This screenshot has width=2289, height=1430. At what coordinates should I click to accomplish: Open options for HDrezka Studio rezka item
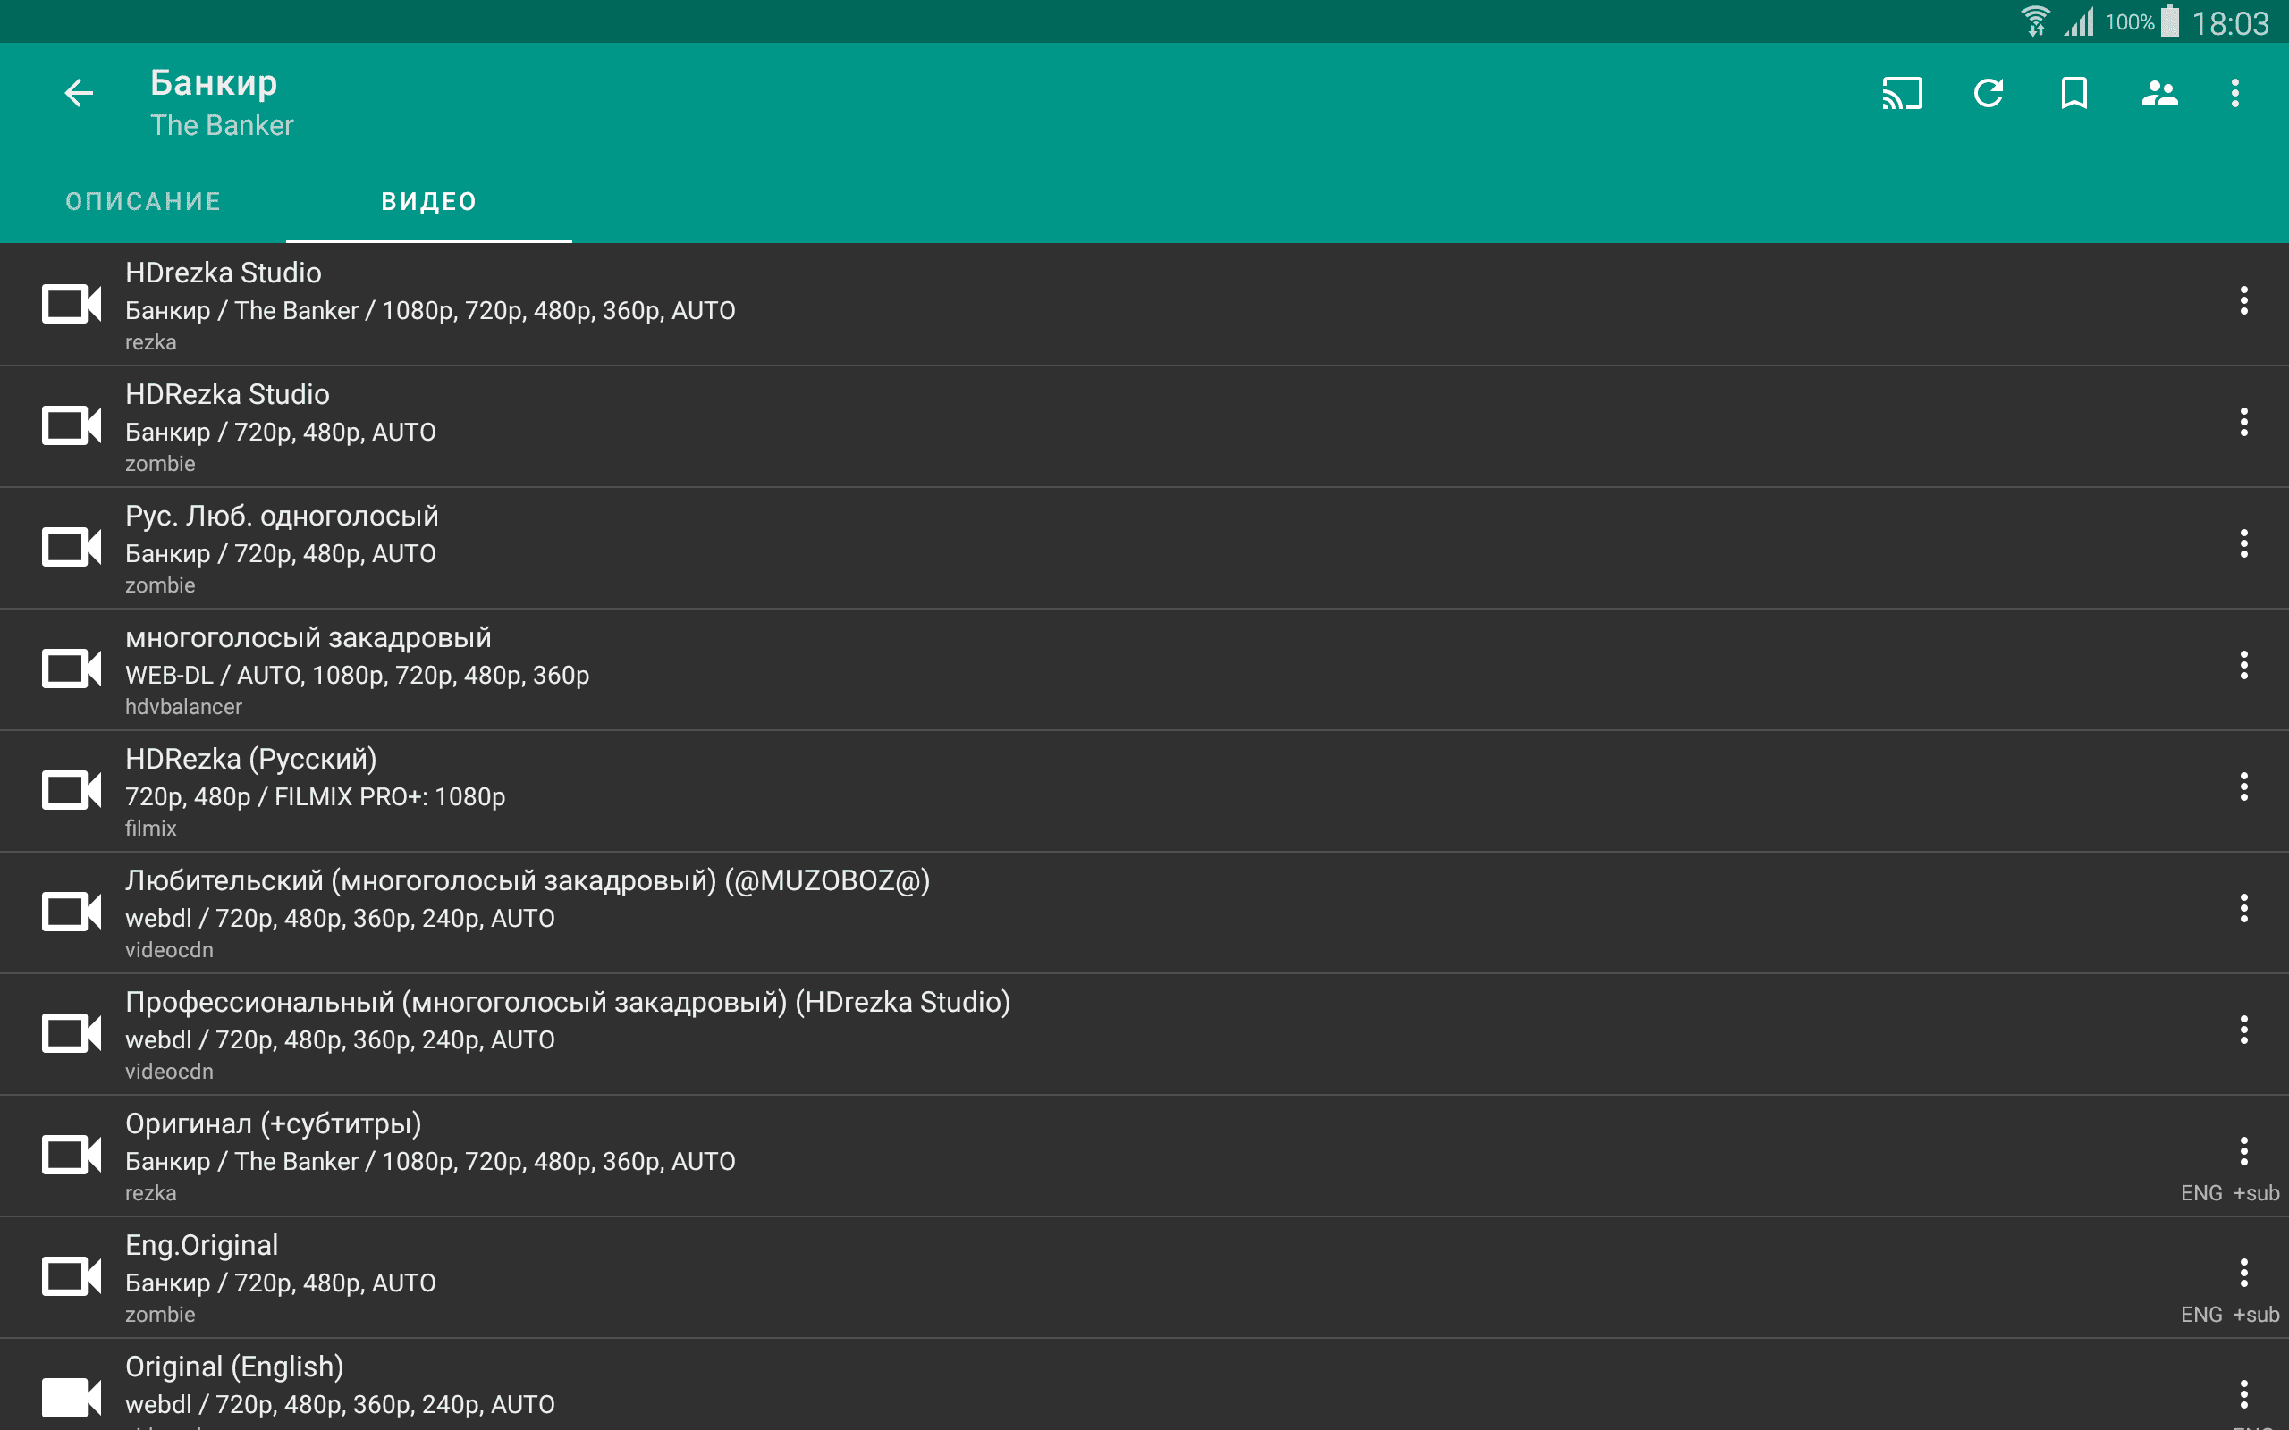click(x=2243, y=301)
